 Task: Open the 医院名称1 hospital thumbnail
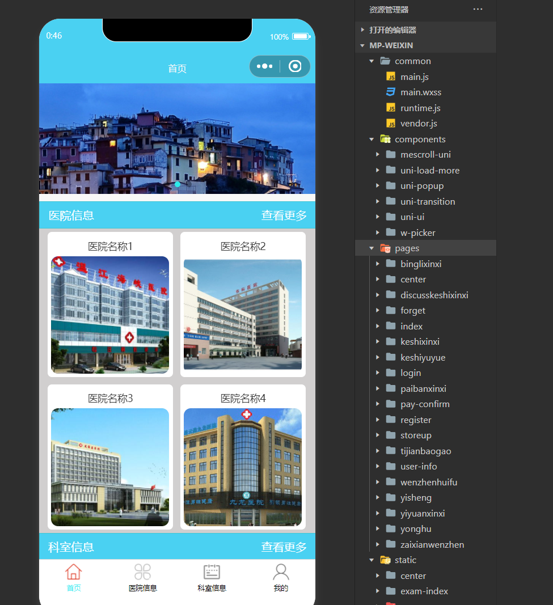point(109,314)
